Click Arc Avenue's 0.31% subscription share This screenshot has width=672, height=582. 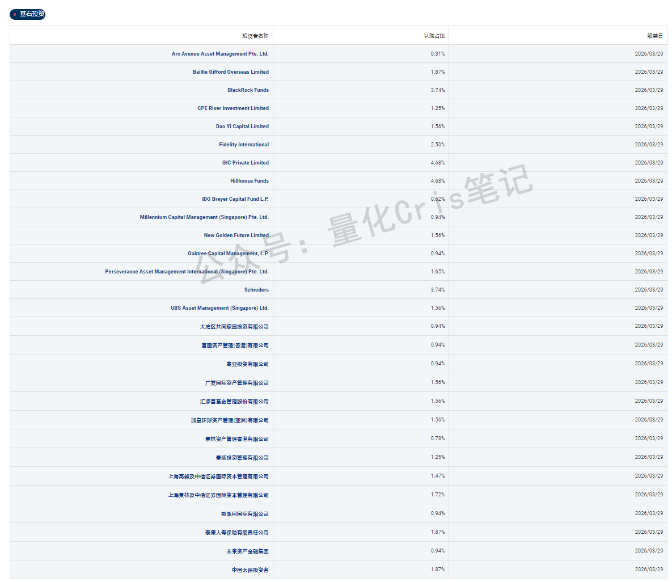point(438,54)
